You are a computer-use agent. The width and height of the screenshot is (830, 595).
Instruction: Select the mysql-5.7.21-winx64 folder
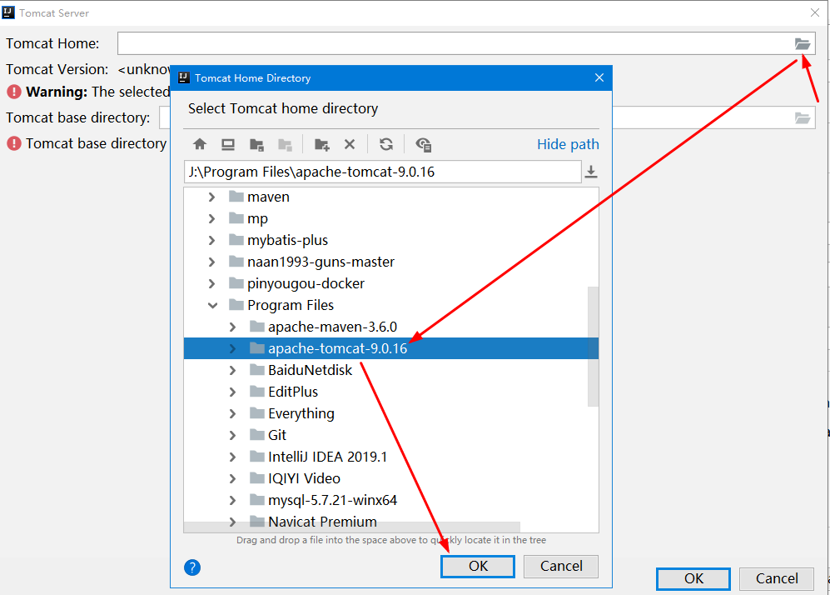click(x=332, y=500)
